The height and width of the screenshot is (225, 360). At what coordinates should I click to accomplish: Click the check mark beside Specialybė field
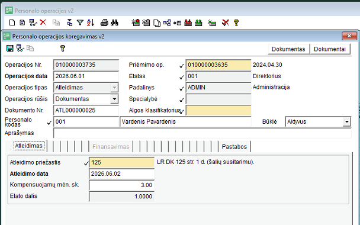click(182, 100)
